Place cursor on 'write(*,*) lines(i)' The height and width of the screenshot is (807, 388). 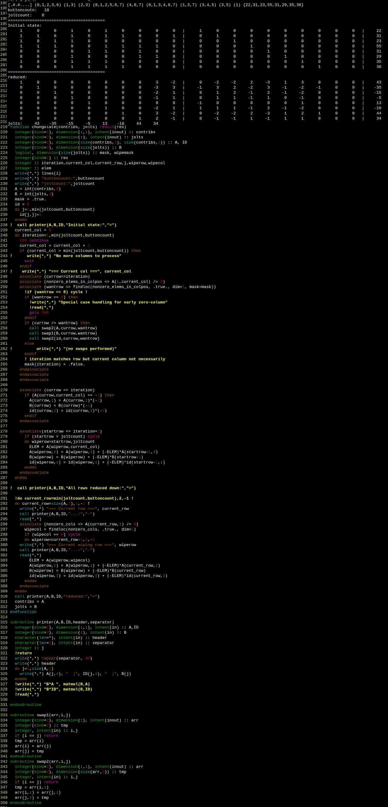(x=38, y=173)
